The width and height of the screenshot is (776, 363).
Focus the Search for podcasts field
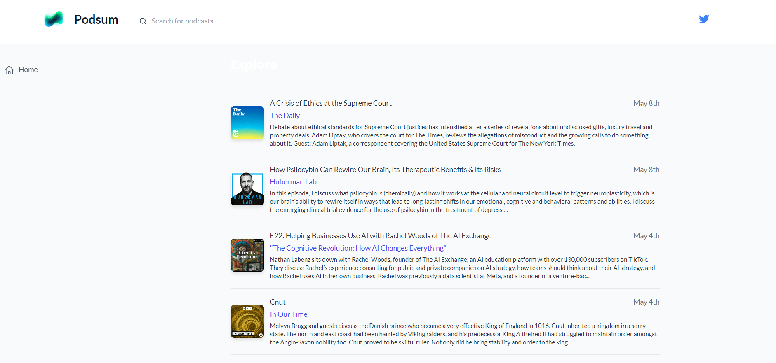(x=182, y=21)
